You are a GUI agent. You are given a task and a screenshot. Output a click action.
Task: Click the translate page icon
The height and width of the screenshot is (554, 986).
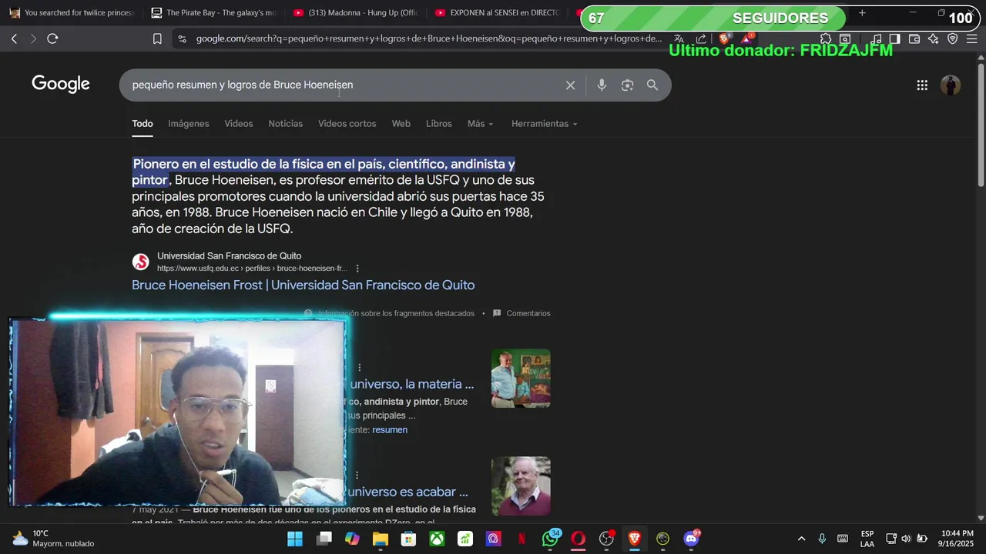tap(679, 38)
